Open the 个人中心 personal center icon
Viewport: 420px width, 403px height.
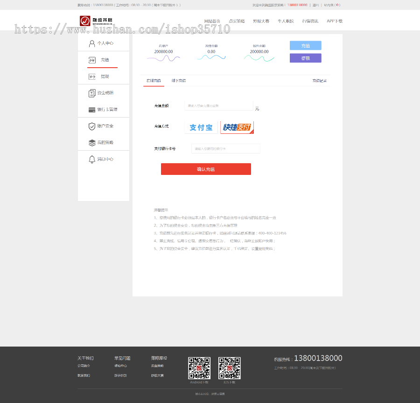tap(93, 43)
